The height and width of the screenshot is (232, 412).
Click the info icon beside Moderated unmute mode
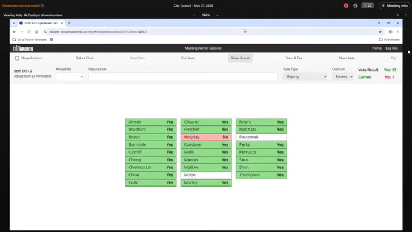tap(42, 5)
